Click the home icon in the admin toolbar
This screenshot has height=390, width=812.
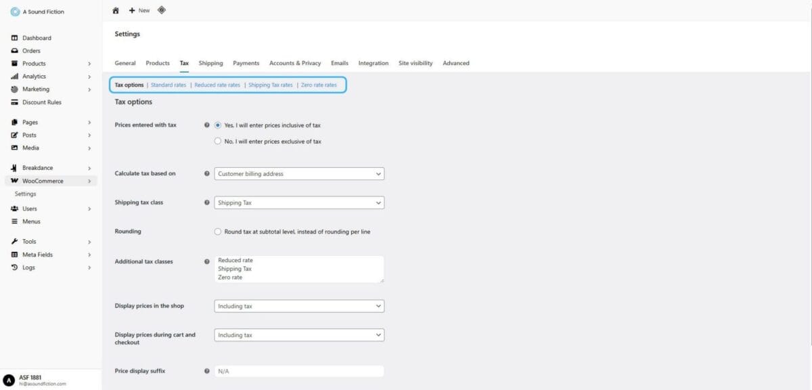(115, 9)
